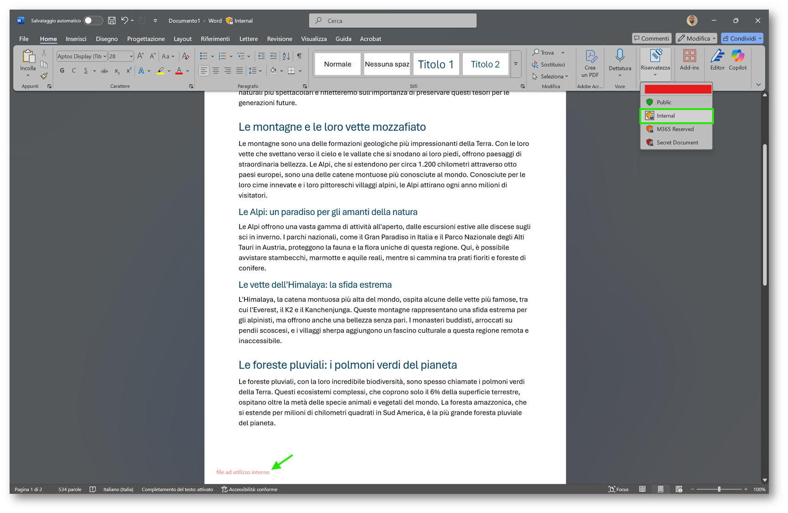Click the vertical document scrollbar thumb
The width and height of the screenshot is (788, 513).
pyautogui.click(x=764, y=215)
